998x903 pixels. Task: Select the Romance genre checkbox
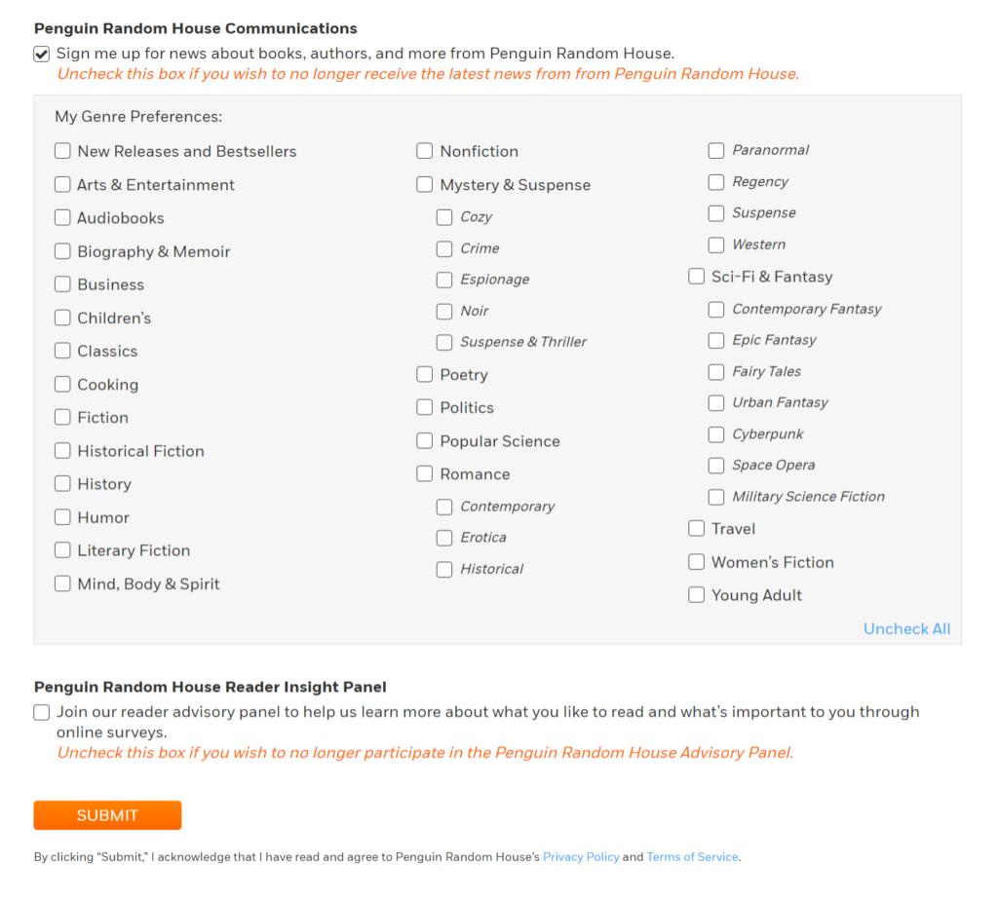coord(425,474)
